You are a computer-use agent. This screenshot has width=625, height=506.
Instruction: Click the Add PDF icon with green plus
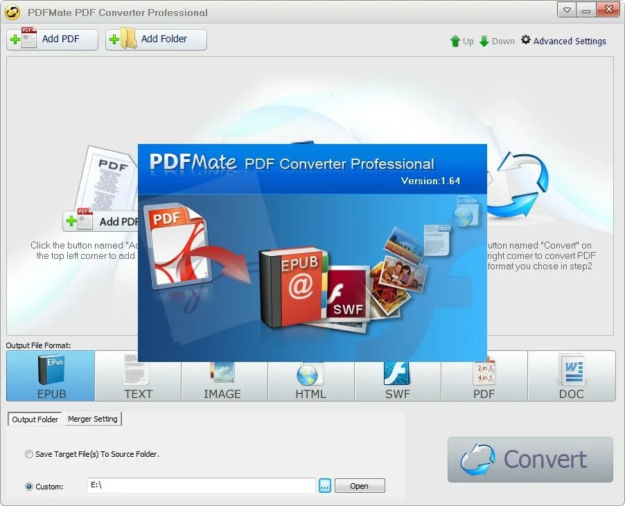tap(23, 38)
